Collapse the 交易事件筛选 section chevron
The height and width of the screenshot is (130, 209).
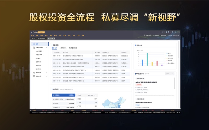47,48
